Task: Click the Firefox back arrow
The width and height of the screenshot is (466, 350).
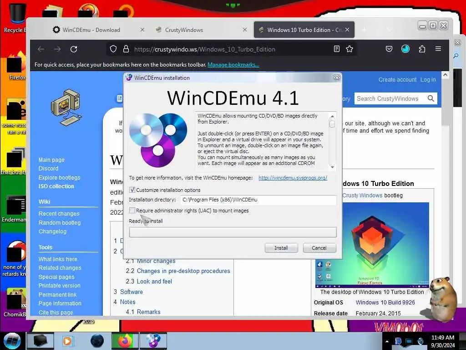Action: (41, 49)
